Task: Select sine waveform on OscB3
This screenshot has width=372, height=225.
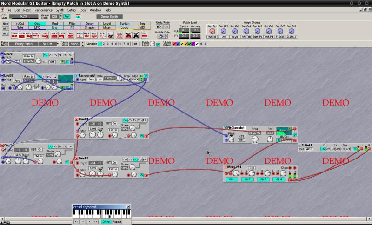Action: [125, 159]
